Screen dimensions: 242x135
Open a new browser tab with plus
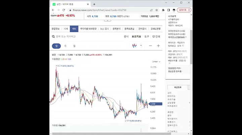[94, 4]
